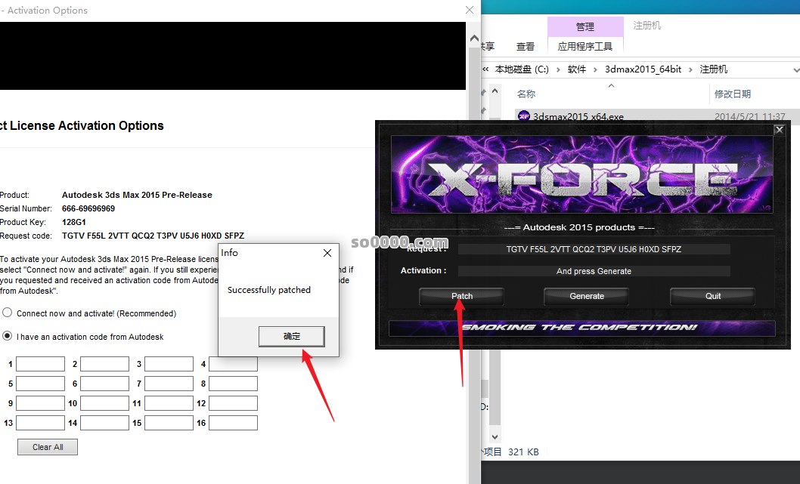Click activation code input field 1
Viewport: 800px width, 484px height.
(x=40, y=364)
